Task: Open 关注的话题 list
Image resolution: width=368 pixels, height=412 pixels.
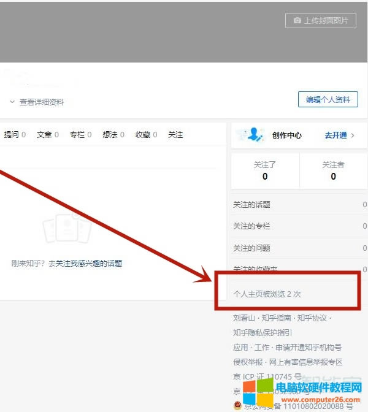Action: (251, 205)
